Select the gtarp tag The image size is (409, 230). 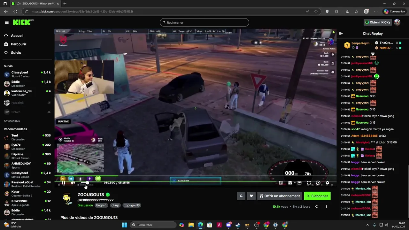pos(115,205)
